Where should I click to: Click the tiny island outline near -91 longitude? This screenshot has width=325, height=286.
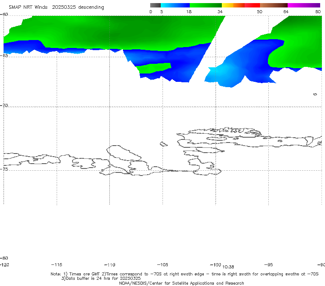315,94
